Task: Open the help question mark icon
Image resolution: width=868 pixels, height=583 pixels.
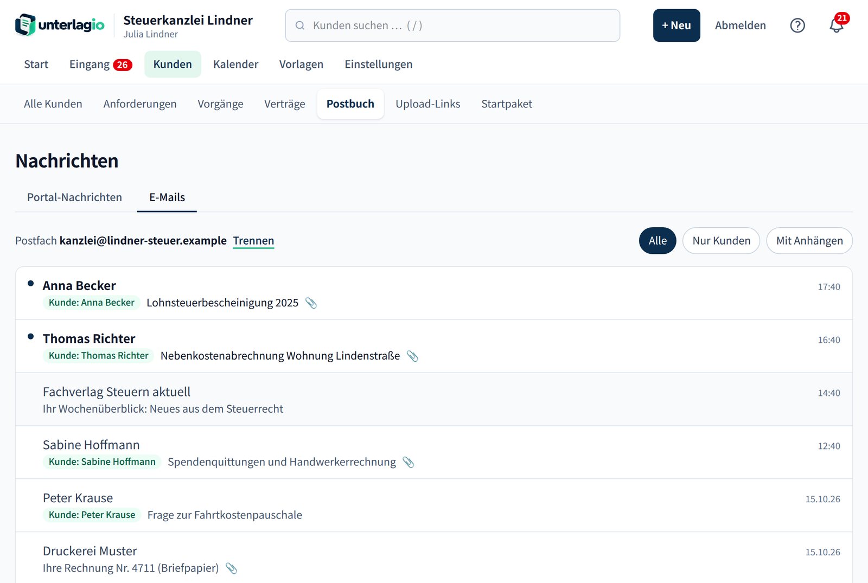Action: click(797, 25)
